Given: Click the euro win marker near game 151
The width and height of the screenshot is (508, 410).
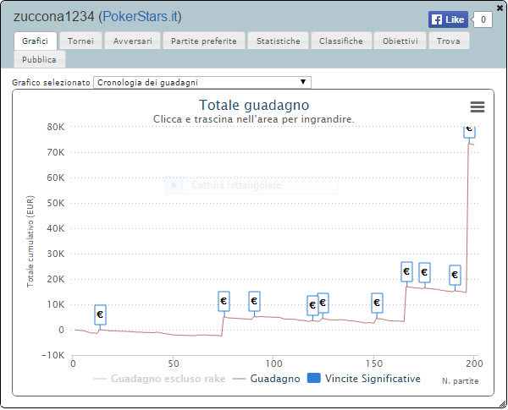Looking at the screenshot, I should (x=377, y=303).
